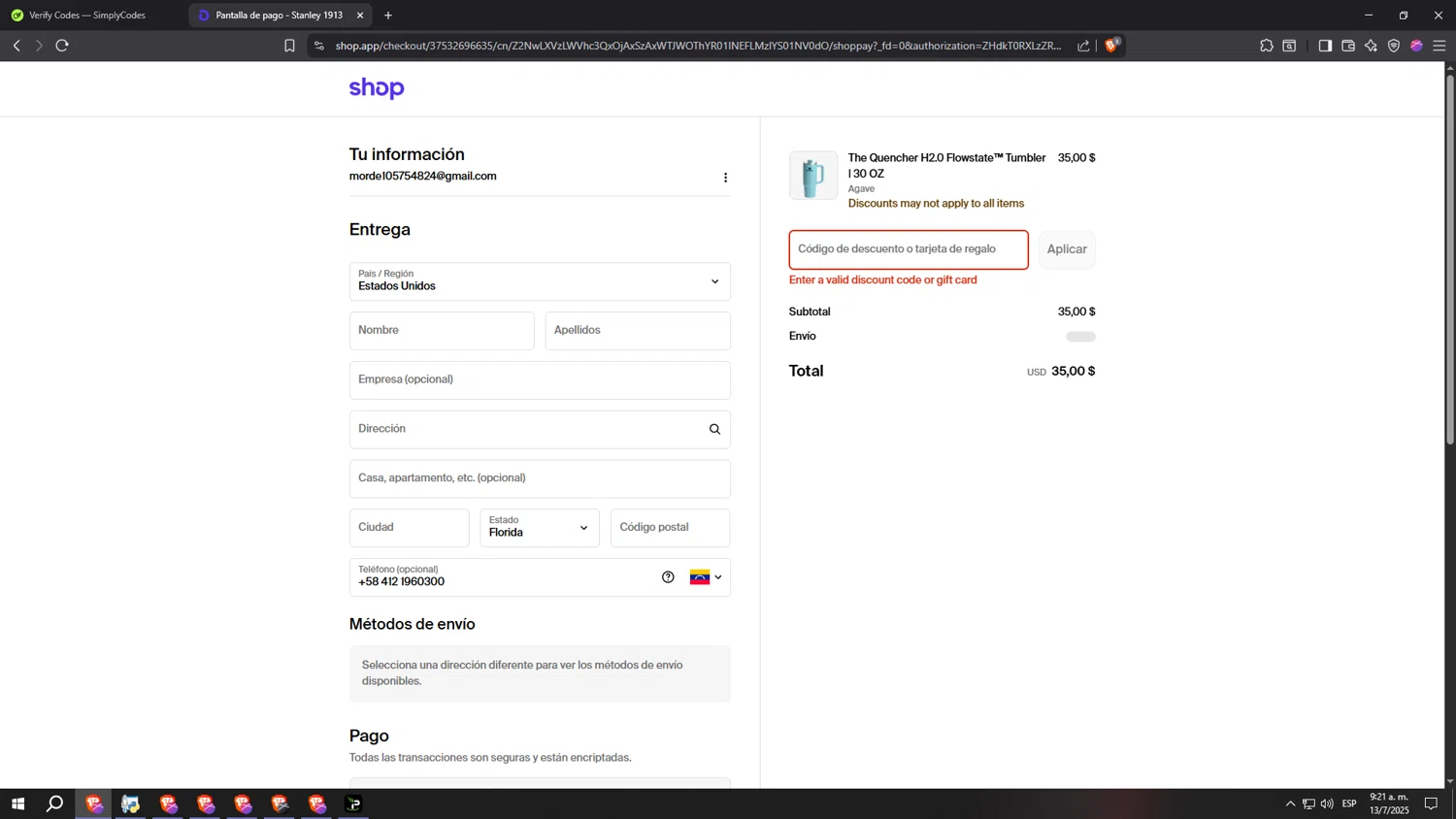Switch to Verify Codes SimplyCodes tab
The image size is (1456, 819).
coord(87,16)
